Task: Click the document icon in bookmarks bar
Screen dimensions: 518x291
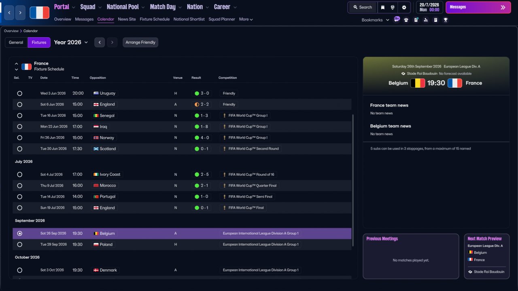Action: pos(435,20)
